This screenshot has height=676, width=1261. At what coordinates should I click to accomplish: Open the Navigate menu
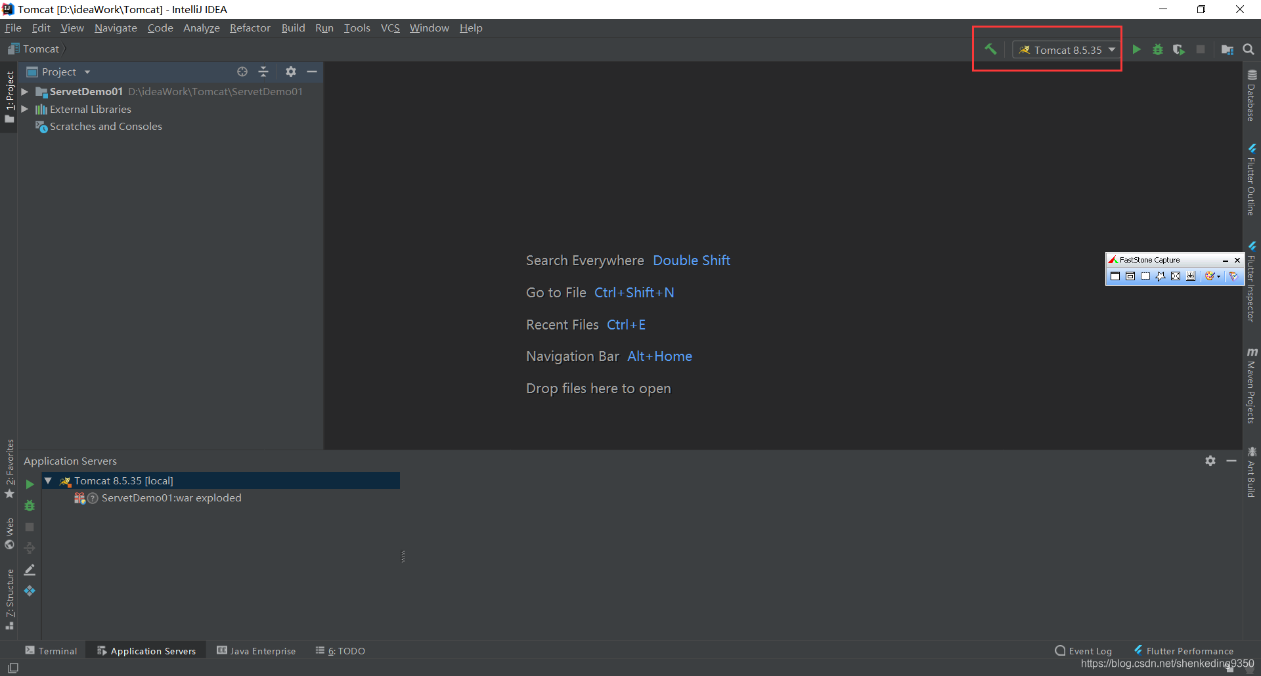116,28
